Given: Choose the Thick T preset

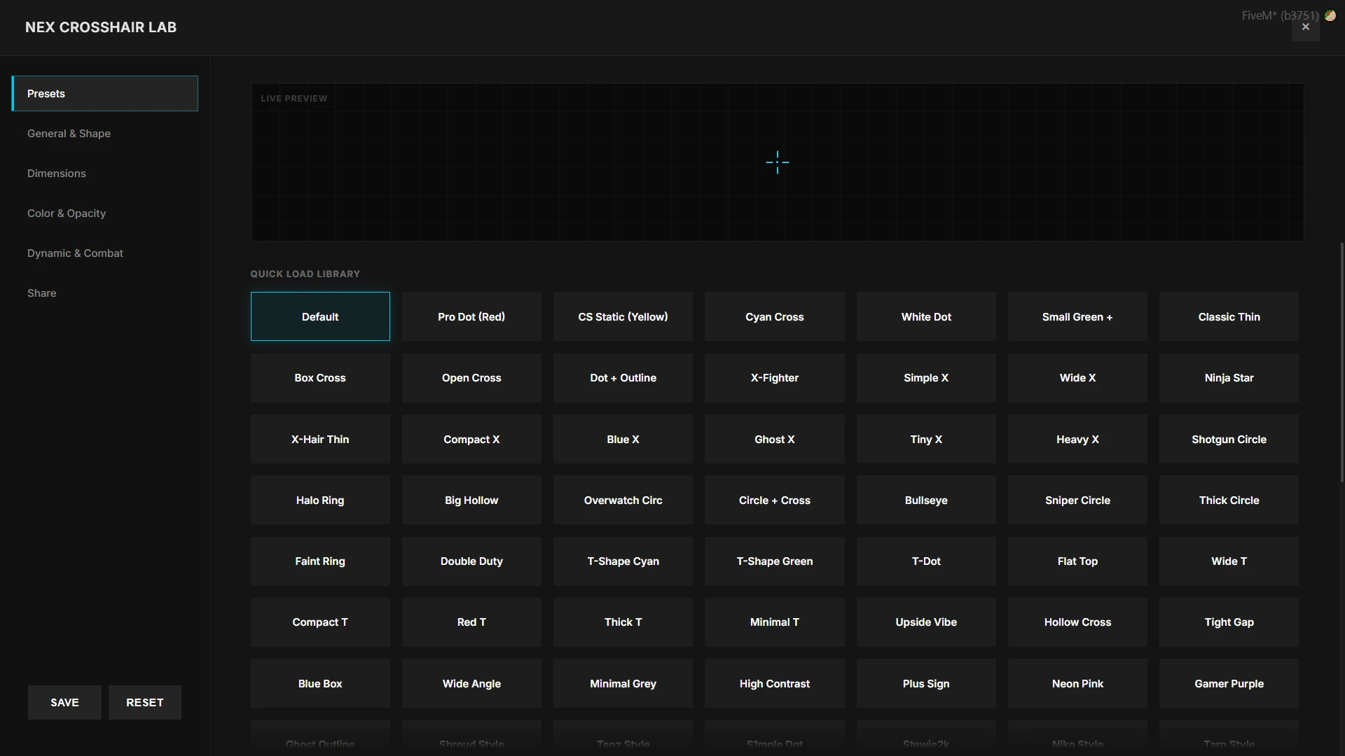Looking at the screenshot, I should pos(623,622).
